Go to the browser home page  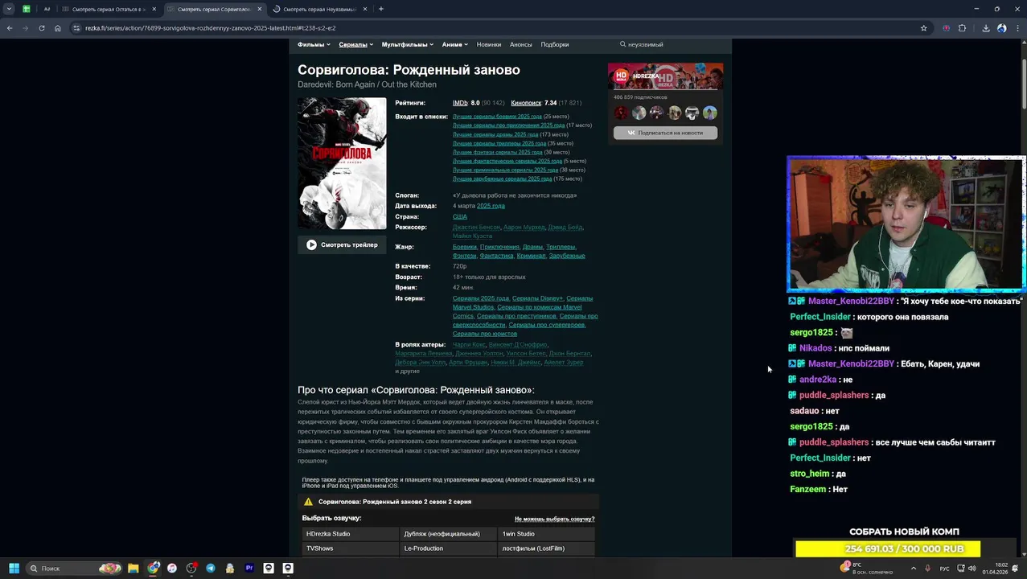click(58, 28)
